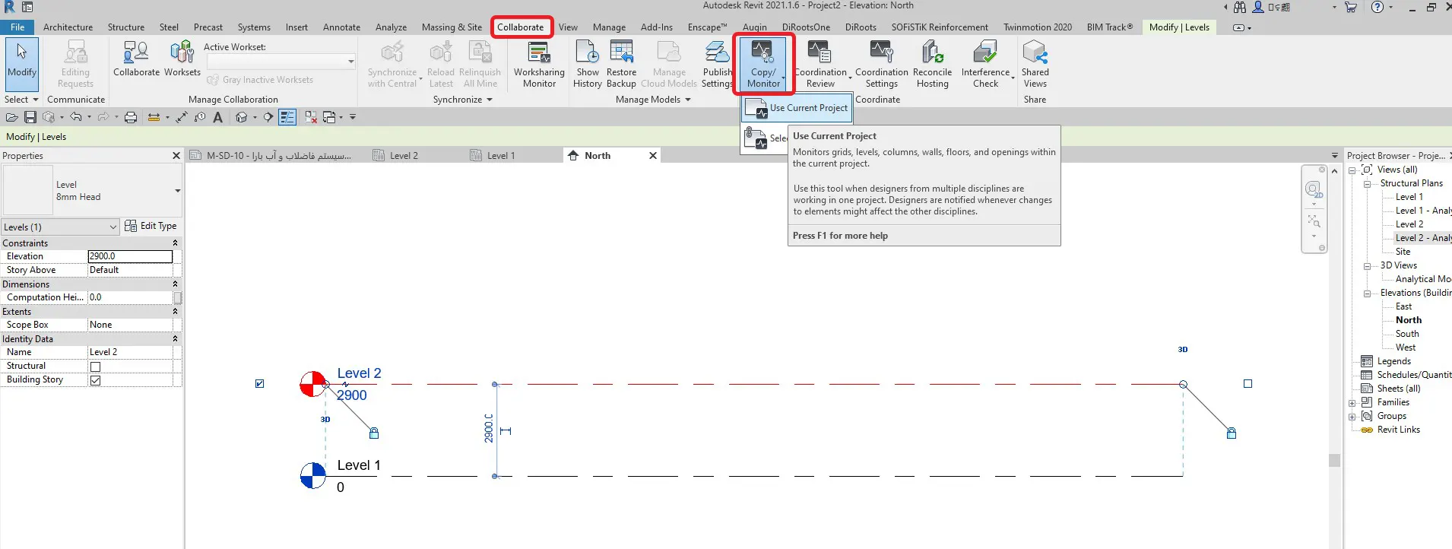The height and width of the screenshot is (549, 1452).
Task: Open the Active Workset dropdown
Action: click(x=350, y=62)
